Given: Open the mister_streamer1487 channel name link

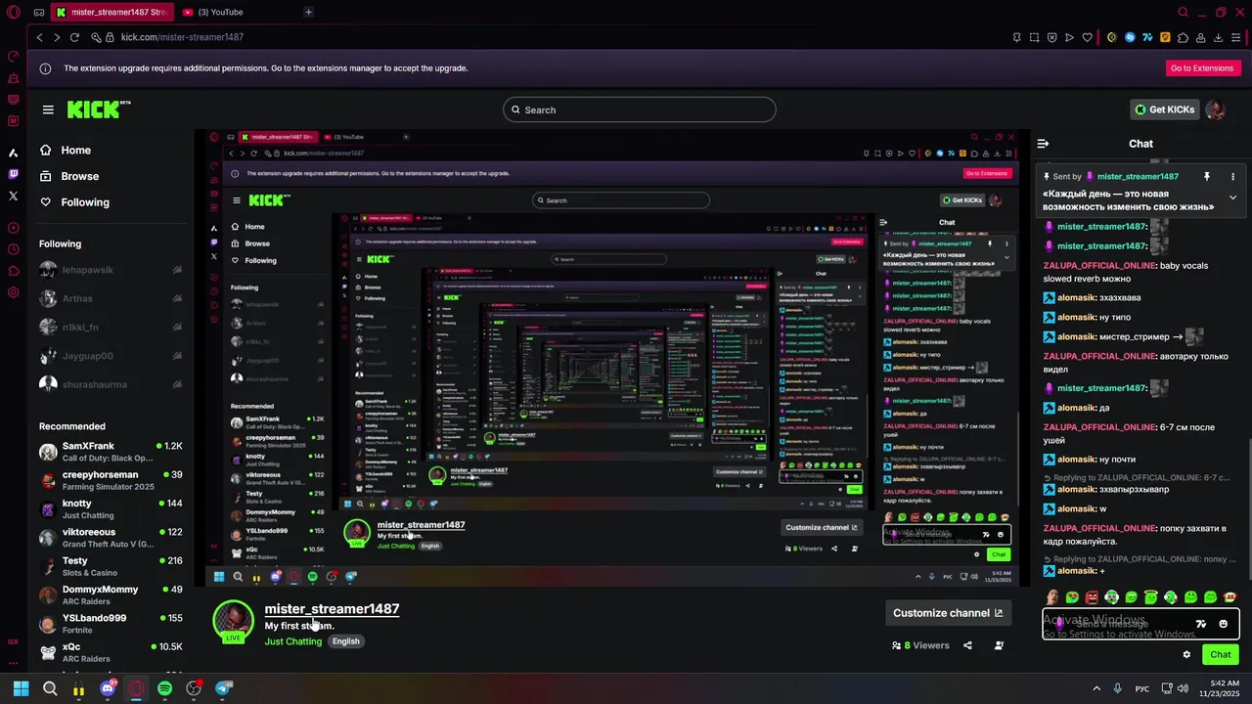Looking at the screenshot, I should pyautogui.click(x=332, y=609).
